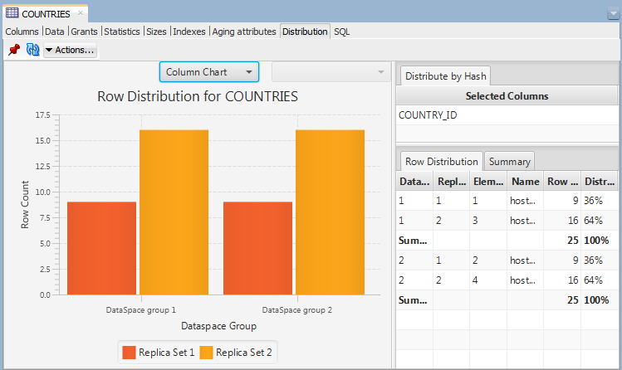Click Replica Set 1 bar in DataSpace group 1
This screenshot has height=370, width=622.
click(101, 248)
